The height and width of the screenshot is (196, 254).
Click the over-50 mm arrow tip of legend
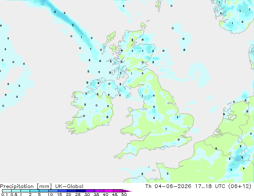[x=127, y=191]
